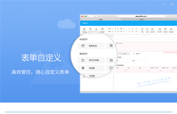
Task: Open the font color dropdown arrow
Action: [x=124, y=32]
